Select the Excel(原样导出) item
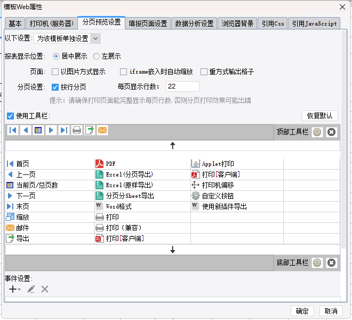The width and height of the screenshot is (352, 320). pos(142,185)
